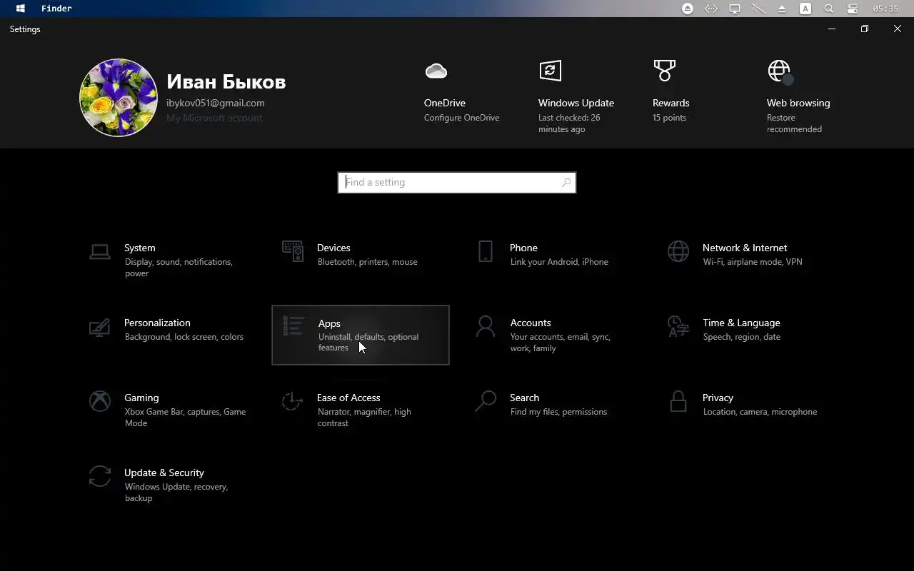Click the search magnifier inside the setting box
This screenshot has width=914, height=571.
[x=566, y=183]
